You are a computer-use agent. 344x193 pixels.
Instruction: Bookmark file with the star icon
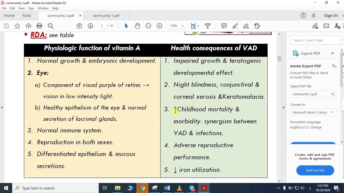[x=17, y=26]
